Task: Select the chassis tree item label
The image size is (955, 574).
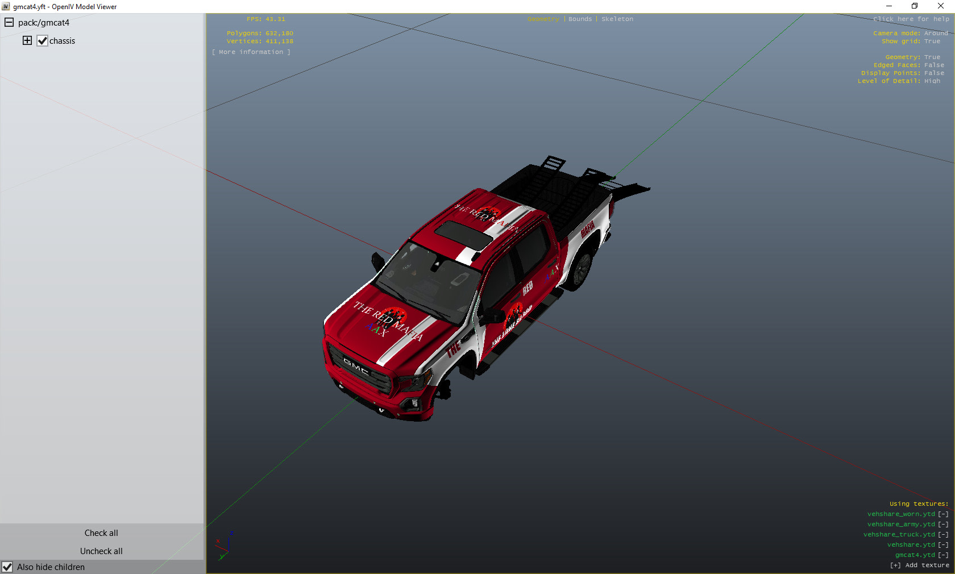Action: (x=62, y=41)
